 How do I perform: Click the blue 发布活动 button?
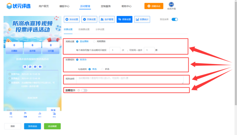(32, 126)
